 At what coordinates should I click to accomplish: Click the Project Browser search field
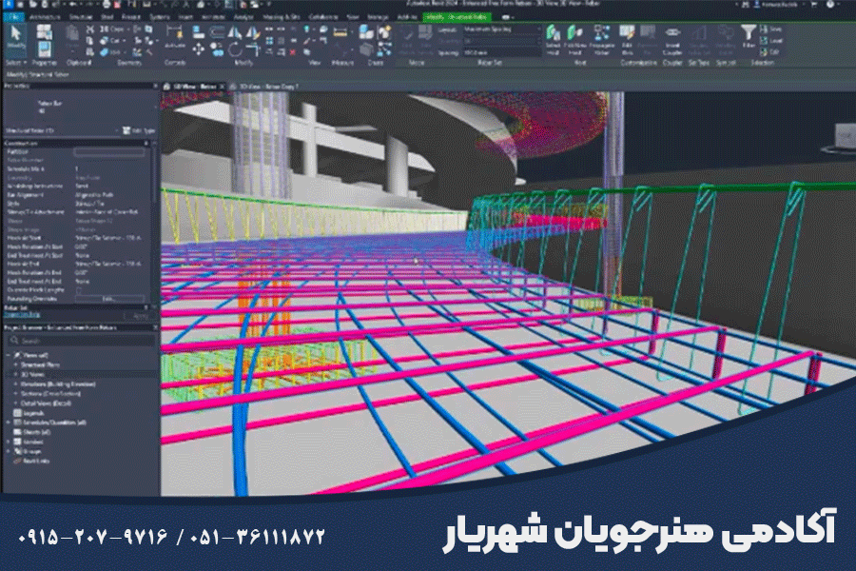76,341
